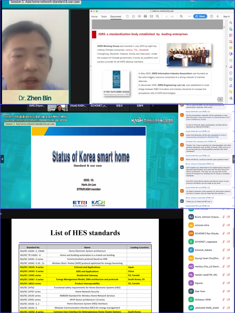Image resolution: width=235 pixels, height=313 pixels.
Task: Zoom in using the plus magnifier icon
Action: 181,16
